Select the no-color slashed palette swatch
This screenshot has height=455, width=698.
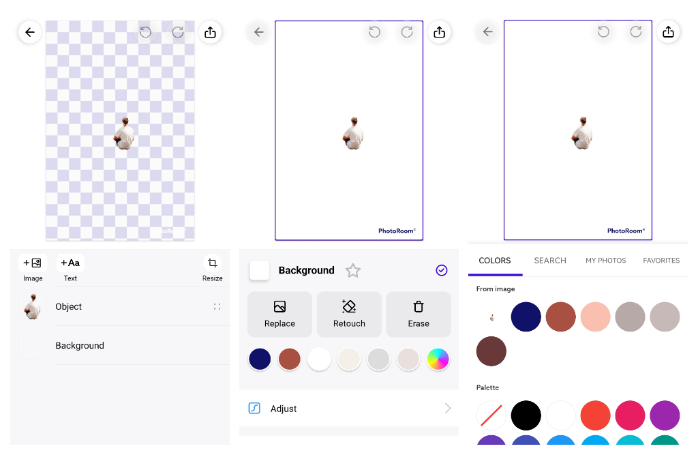[491, 415]
